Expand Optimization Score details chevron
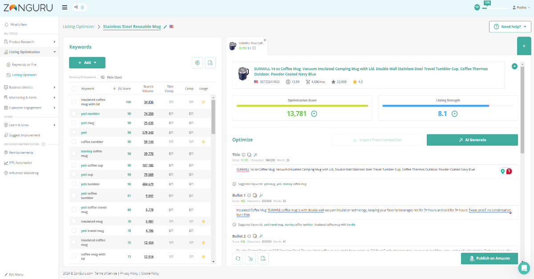The width and height of the screenshot is (534, 279). (x=314, y=114)
